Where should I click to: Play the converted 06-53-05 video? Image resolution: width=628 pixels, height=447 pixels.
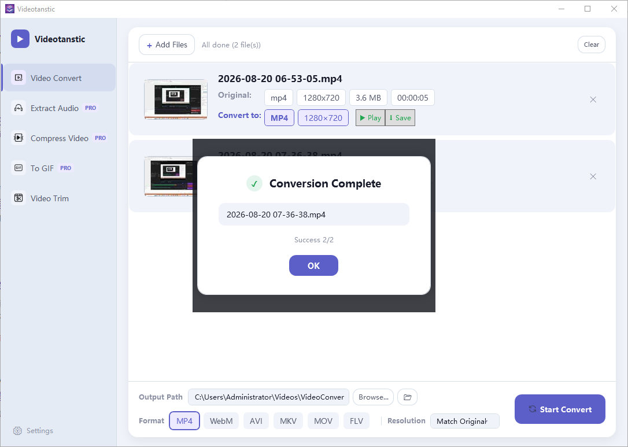pos(371,118)
